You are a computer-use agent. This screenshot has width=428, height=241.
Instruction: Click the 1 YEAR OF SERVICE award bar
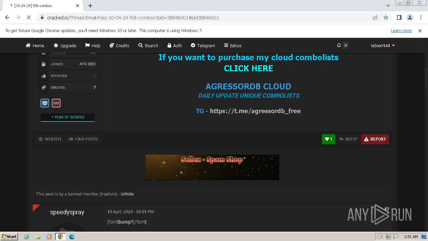68,117
